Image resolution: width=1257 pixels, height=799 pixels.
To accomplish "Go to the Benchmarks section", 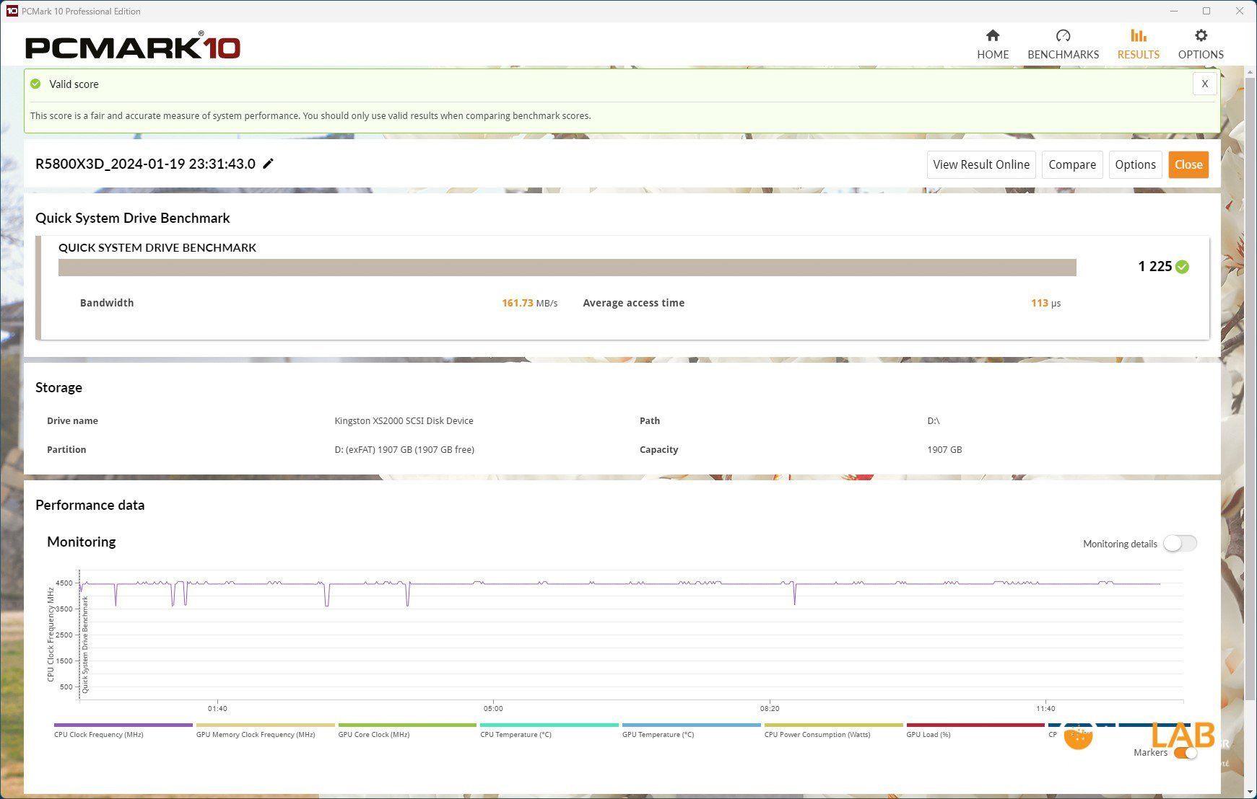I will 1063,44.
